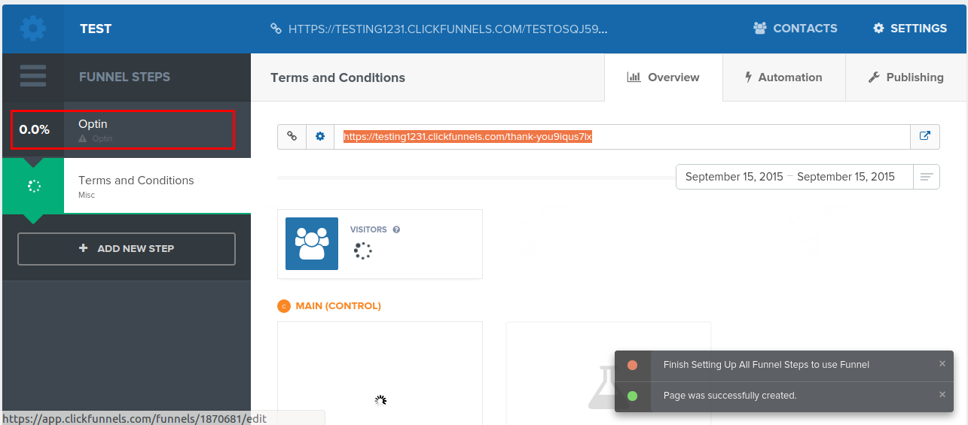Open the Contacts page
This screenshot has width=968, height=425.
pos(795,28)
